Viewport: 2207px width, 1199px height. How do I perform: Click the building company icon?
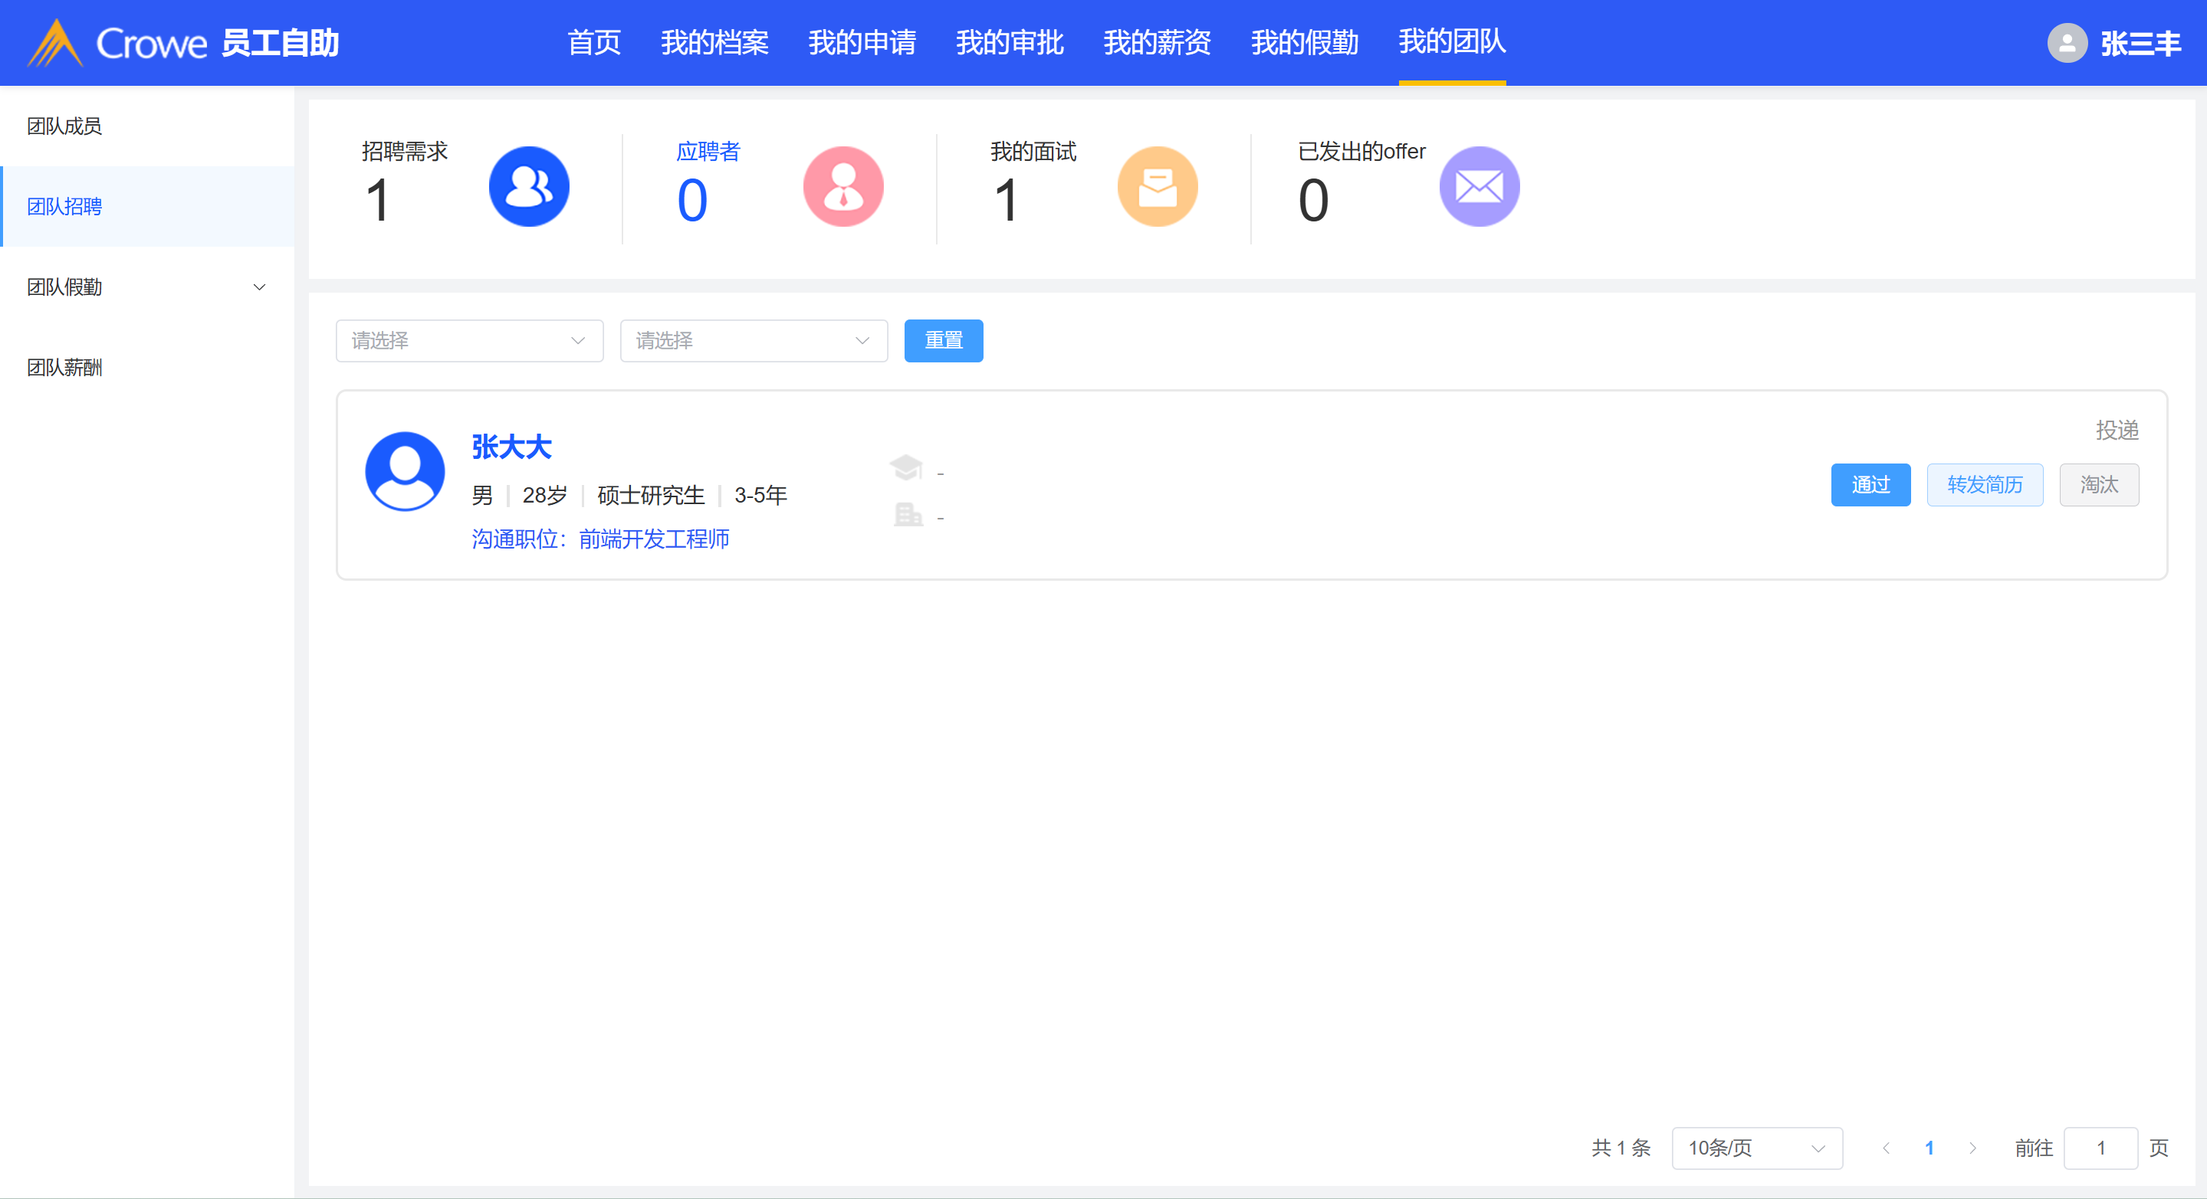908,515
